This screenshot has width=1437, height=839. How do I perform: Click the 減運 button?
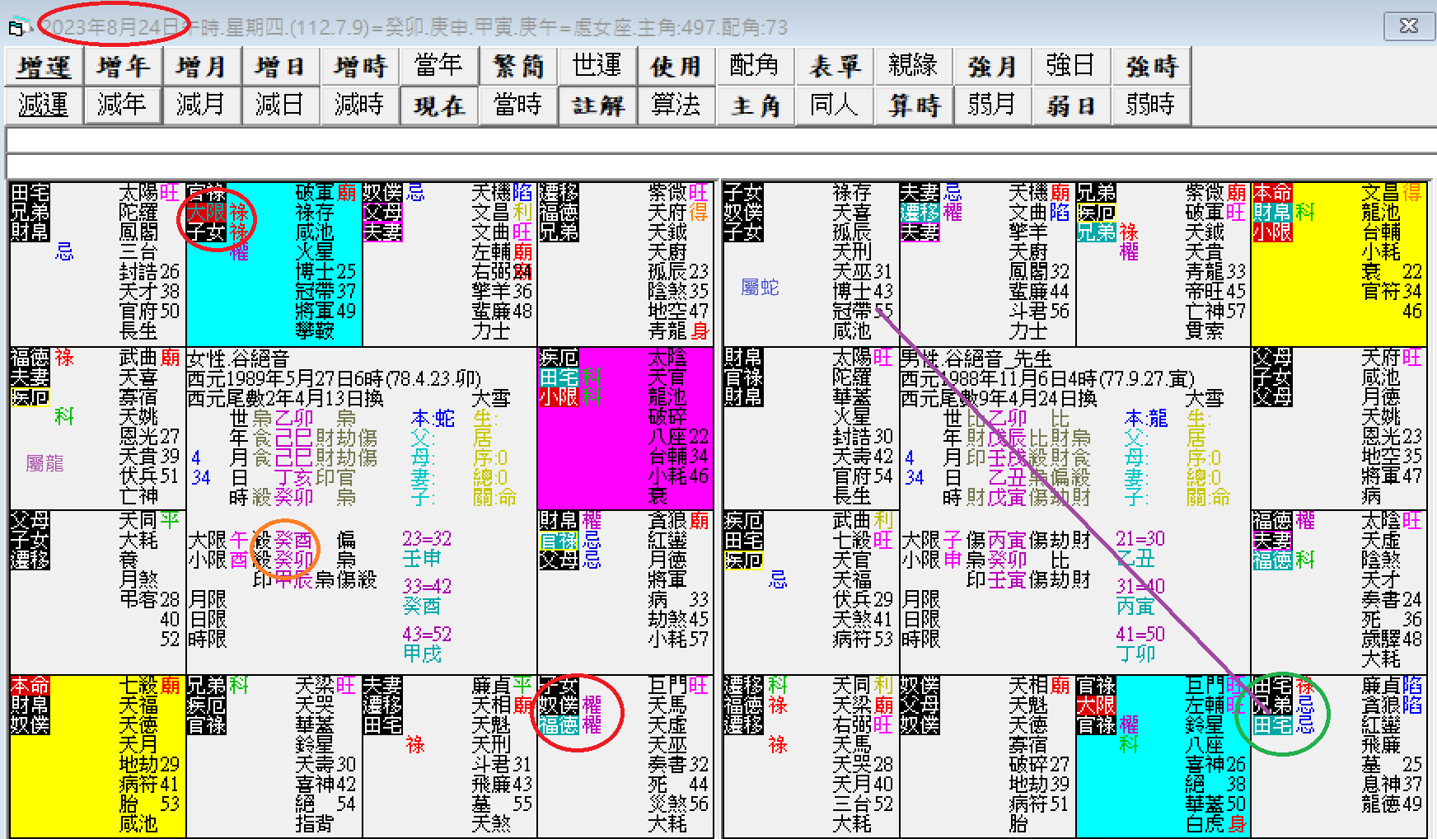pos(44,105)
